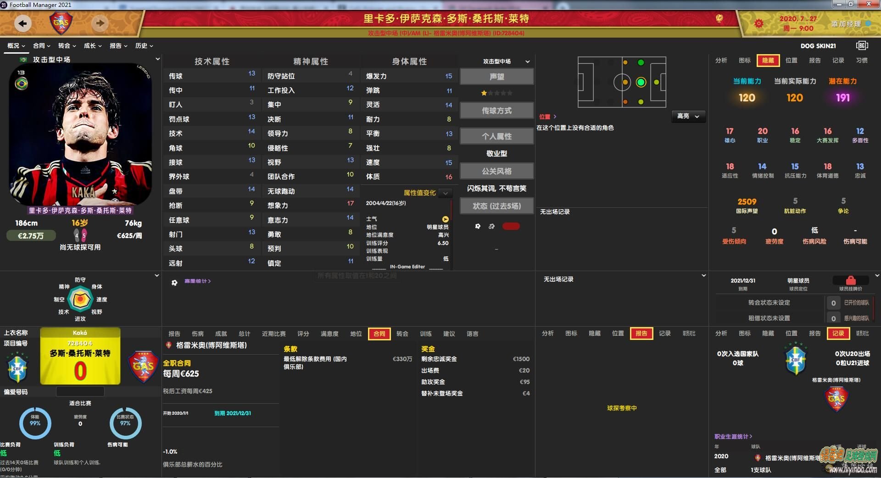Open the 历史 dropdown menu
The image size is (881, 478).
click(144, 46)
